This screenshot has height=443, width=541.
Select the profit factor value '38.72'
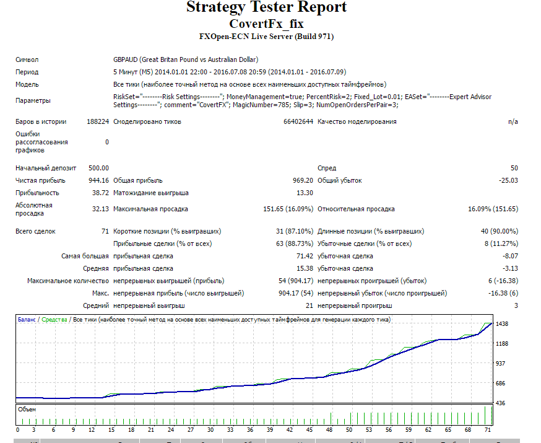100,193
